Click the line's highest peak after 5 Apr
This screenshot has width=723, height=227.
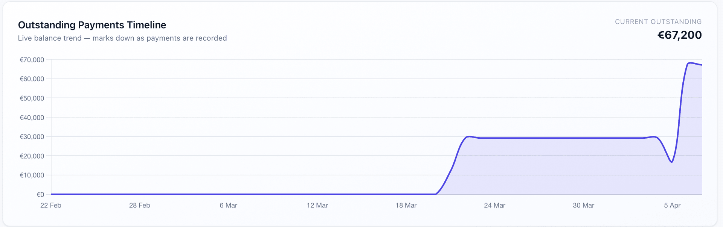point(690,63)
